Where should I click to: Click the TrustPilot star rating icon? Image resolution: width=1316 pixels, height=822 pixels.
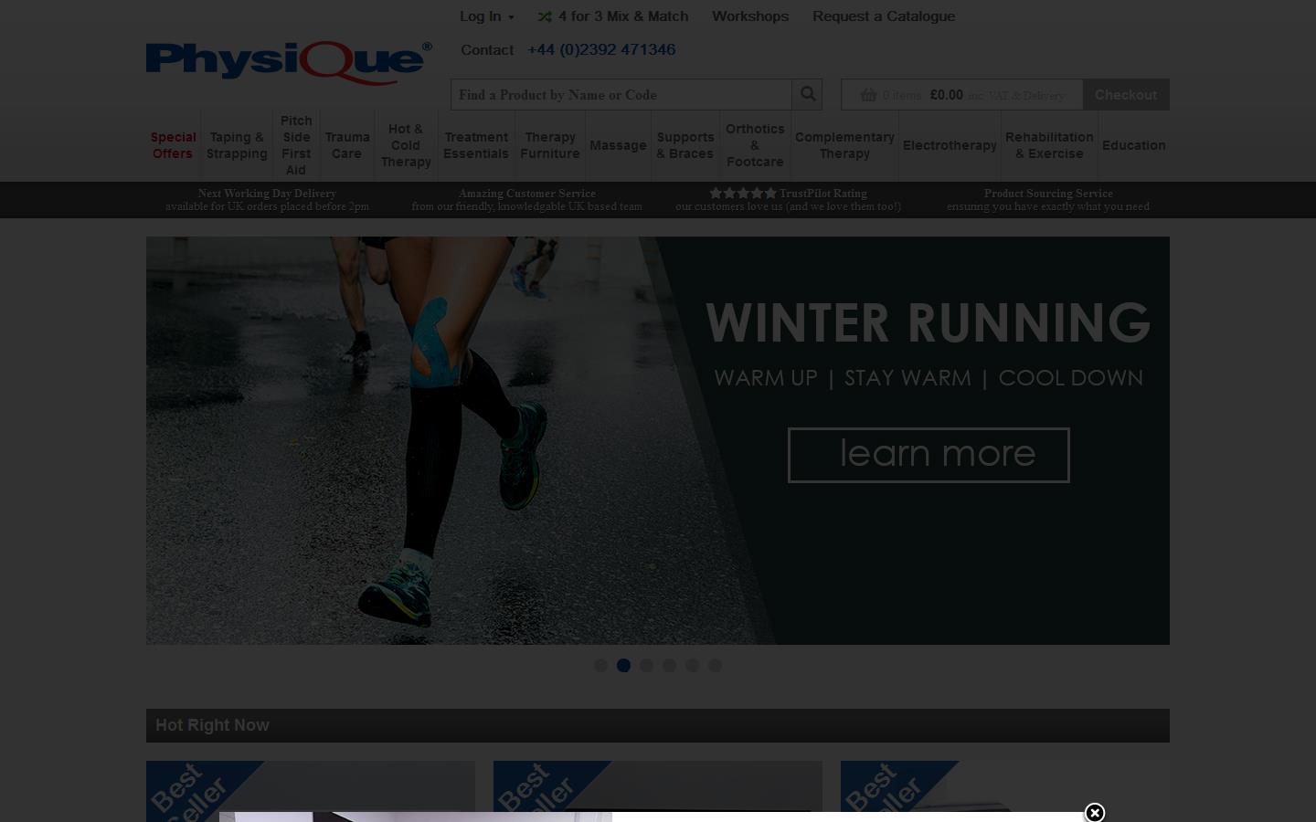click(744, 193)
